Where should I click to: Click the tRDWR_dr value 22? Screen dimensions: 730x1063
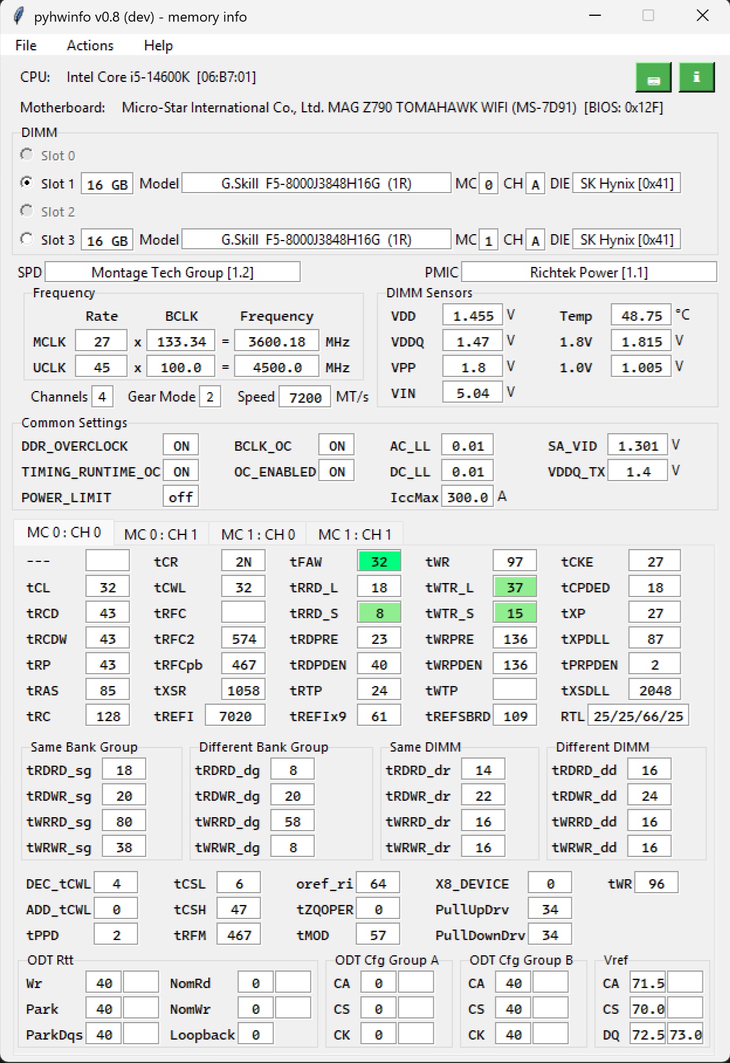point(483,796)
